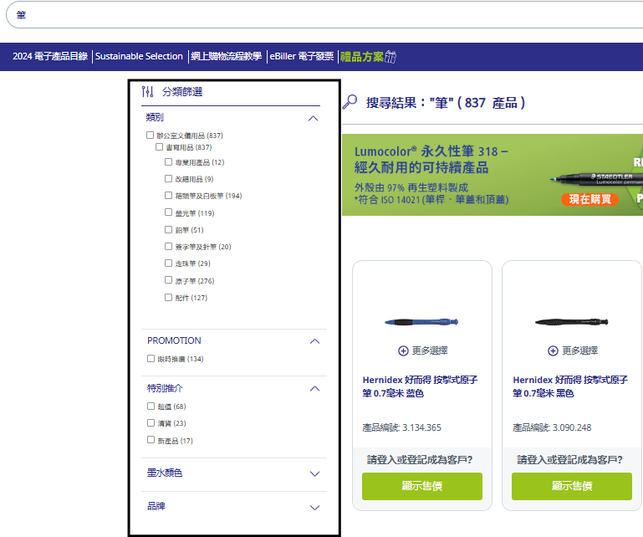The height and width of the screenshot is (537, 643).
Task: Tick the 專業用產品 (12) checkbox
Action: click(x=168, y=161)
